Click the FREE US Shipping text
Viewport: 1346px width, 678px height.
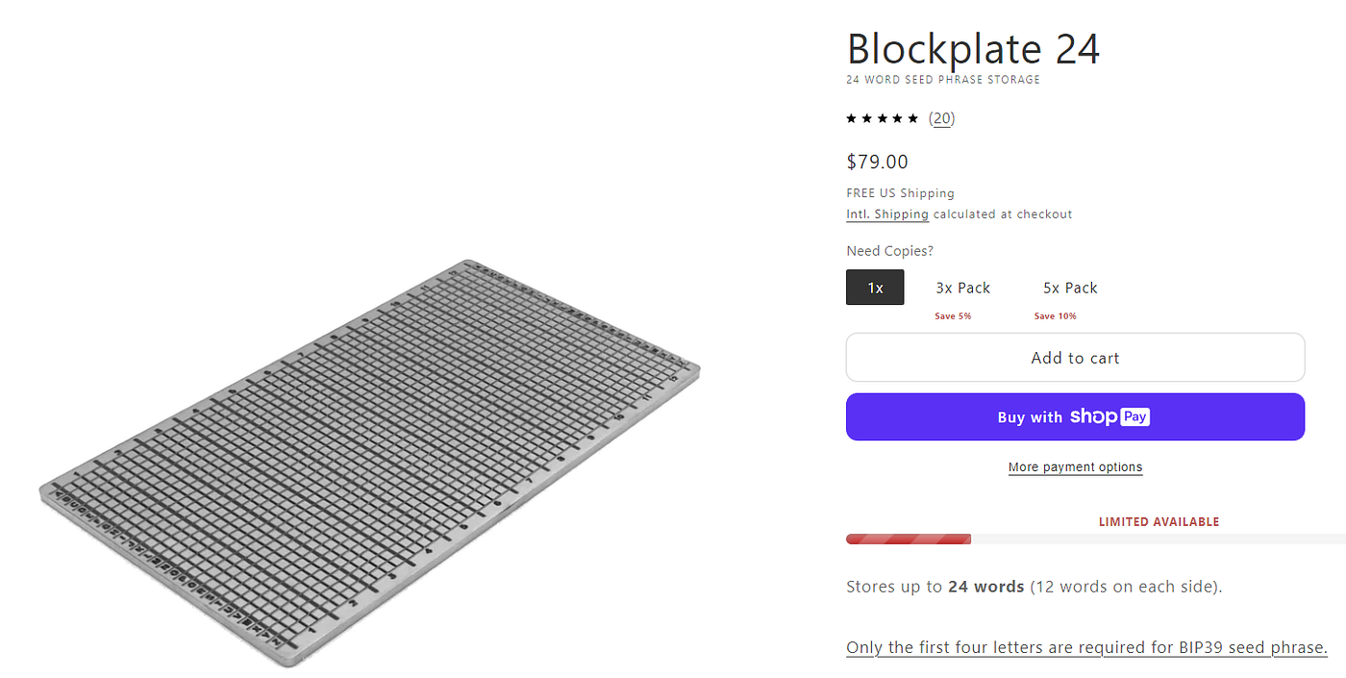click(x=900, y=192)
